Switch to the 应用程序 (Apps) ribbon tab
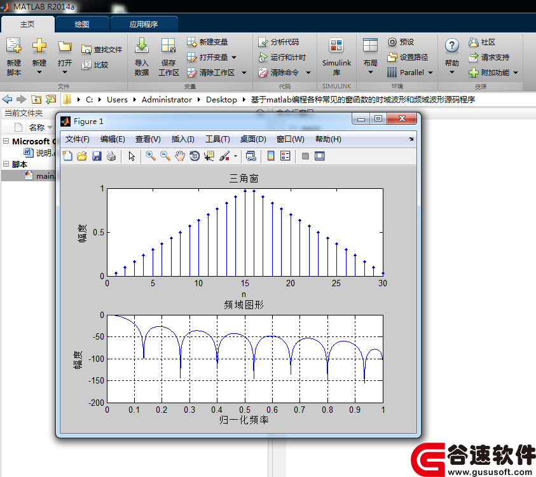 [144, 24]
